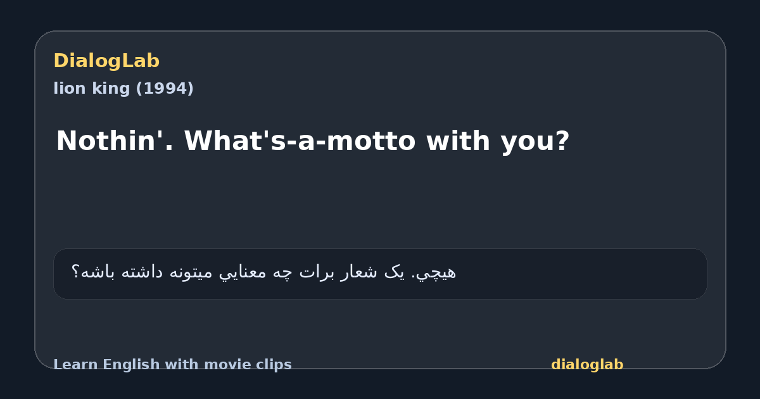
Task: Click the "Learn English with movie clips" tagline
Action: pyautogui.click(x=172, y=365)
